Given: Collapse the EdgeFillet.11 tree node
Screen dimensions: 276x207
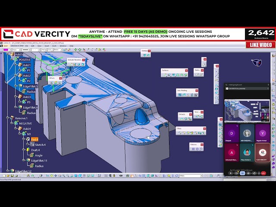Looking at the screenshot, I should pyautogui.click(x=24, y=160).
